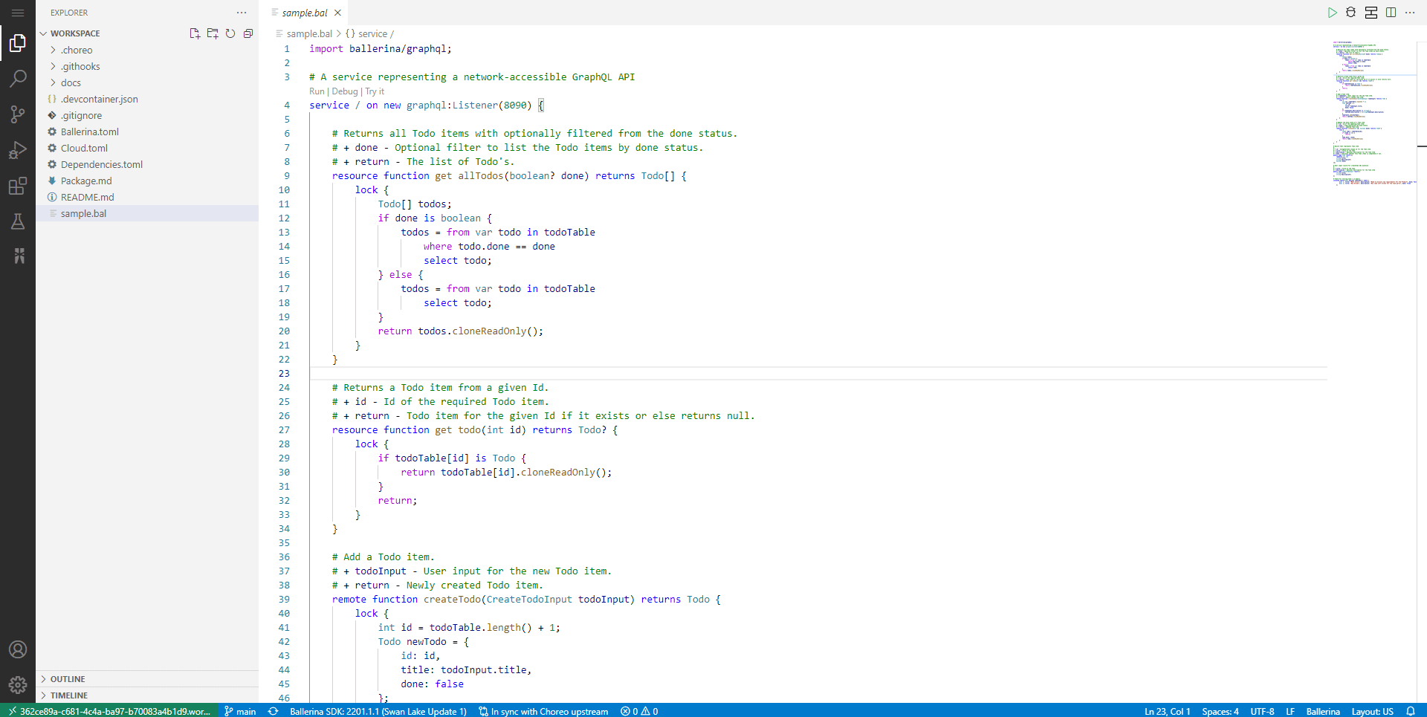
Task: Open .gitignore file
Action: click(147, 115)
